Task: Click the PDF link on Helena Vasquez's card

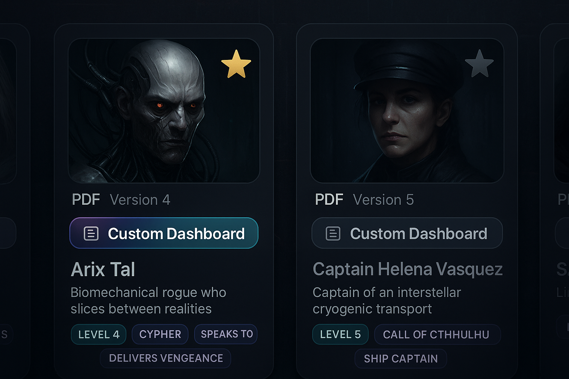Action: pos(329,200)
